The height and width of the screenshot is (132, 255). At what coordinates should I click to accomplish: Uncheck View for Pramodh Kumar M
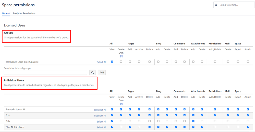pyautogui.click(x=112, y=109)
